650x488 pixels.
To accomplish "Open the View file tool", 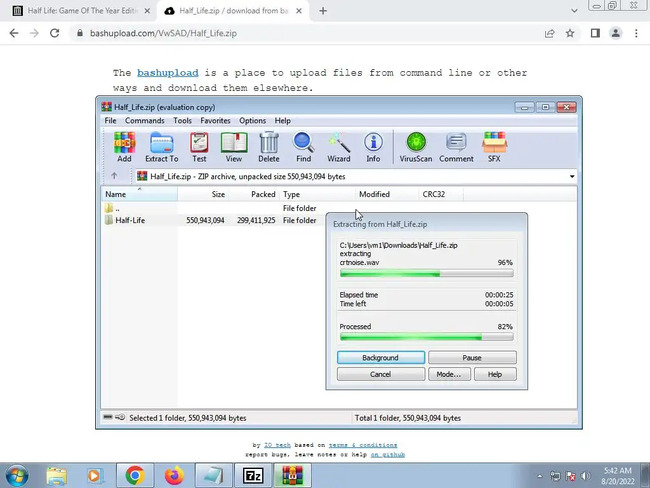I will 234,147.
